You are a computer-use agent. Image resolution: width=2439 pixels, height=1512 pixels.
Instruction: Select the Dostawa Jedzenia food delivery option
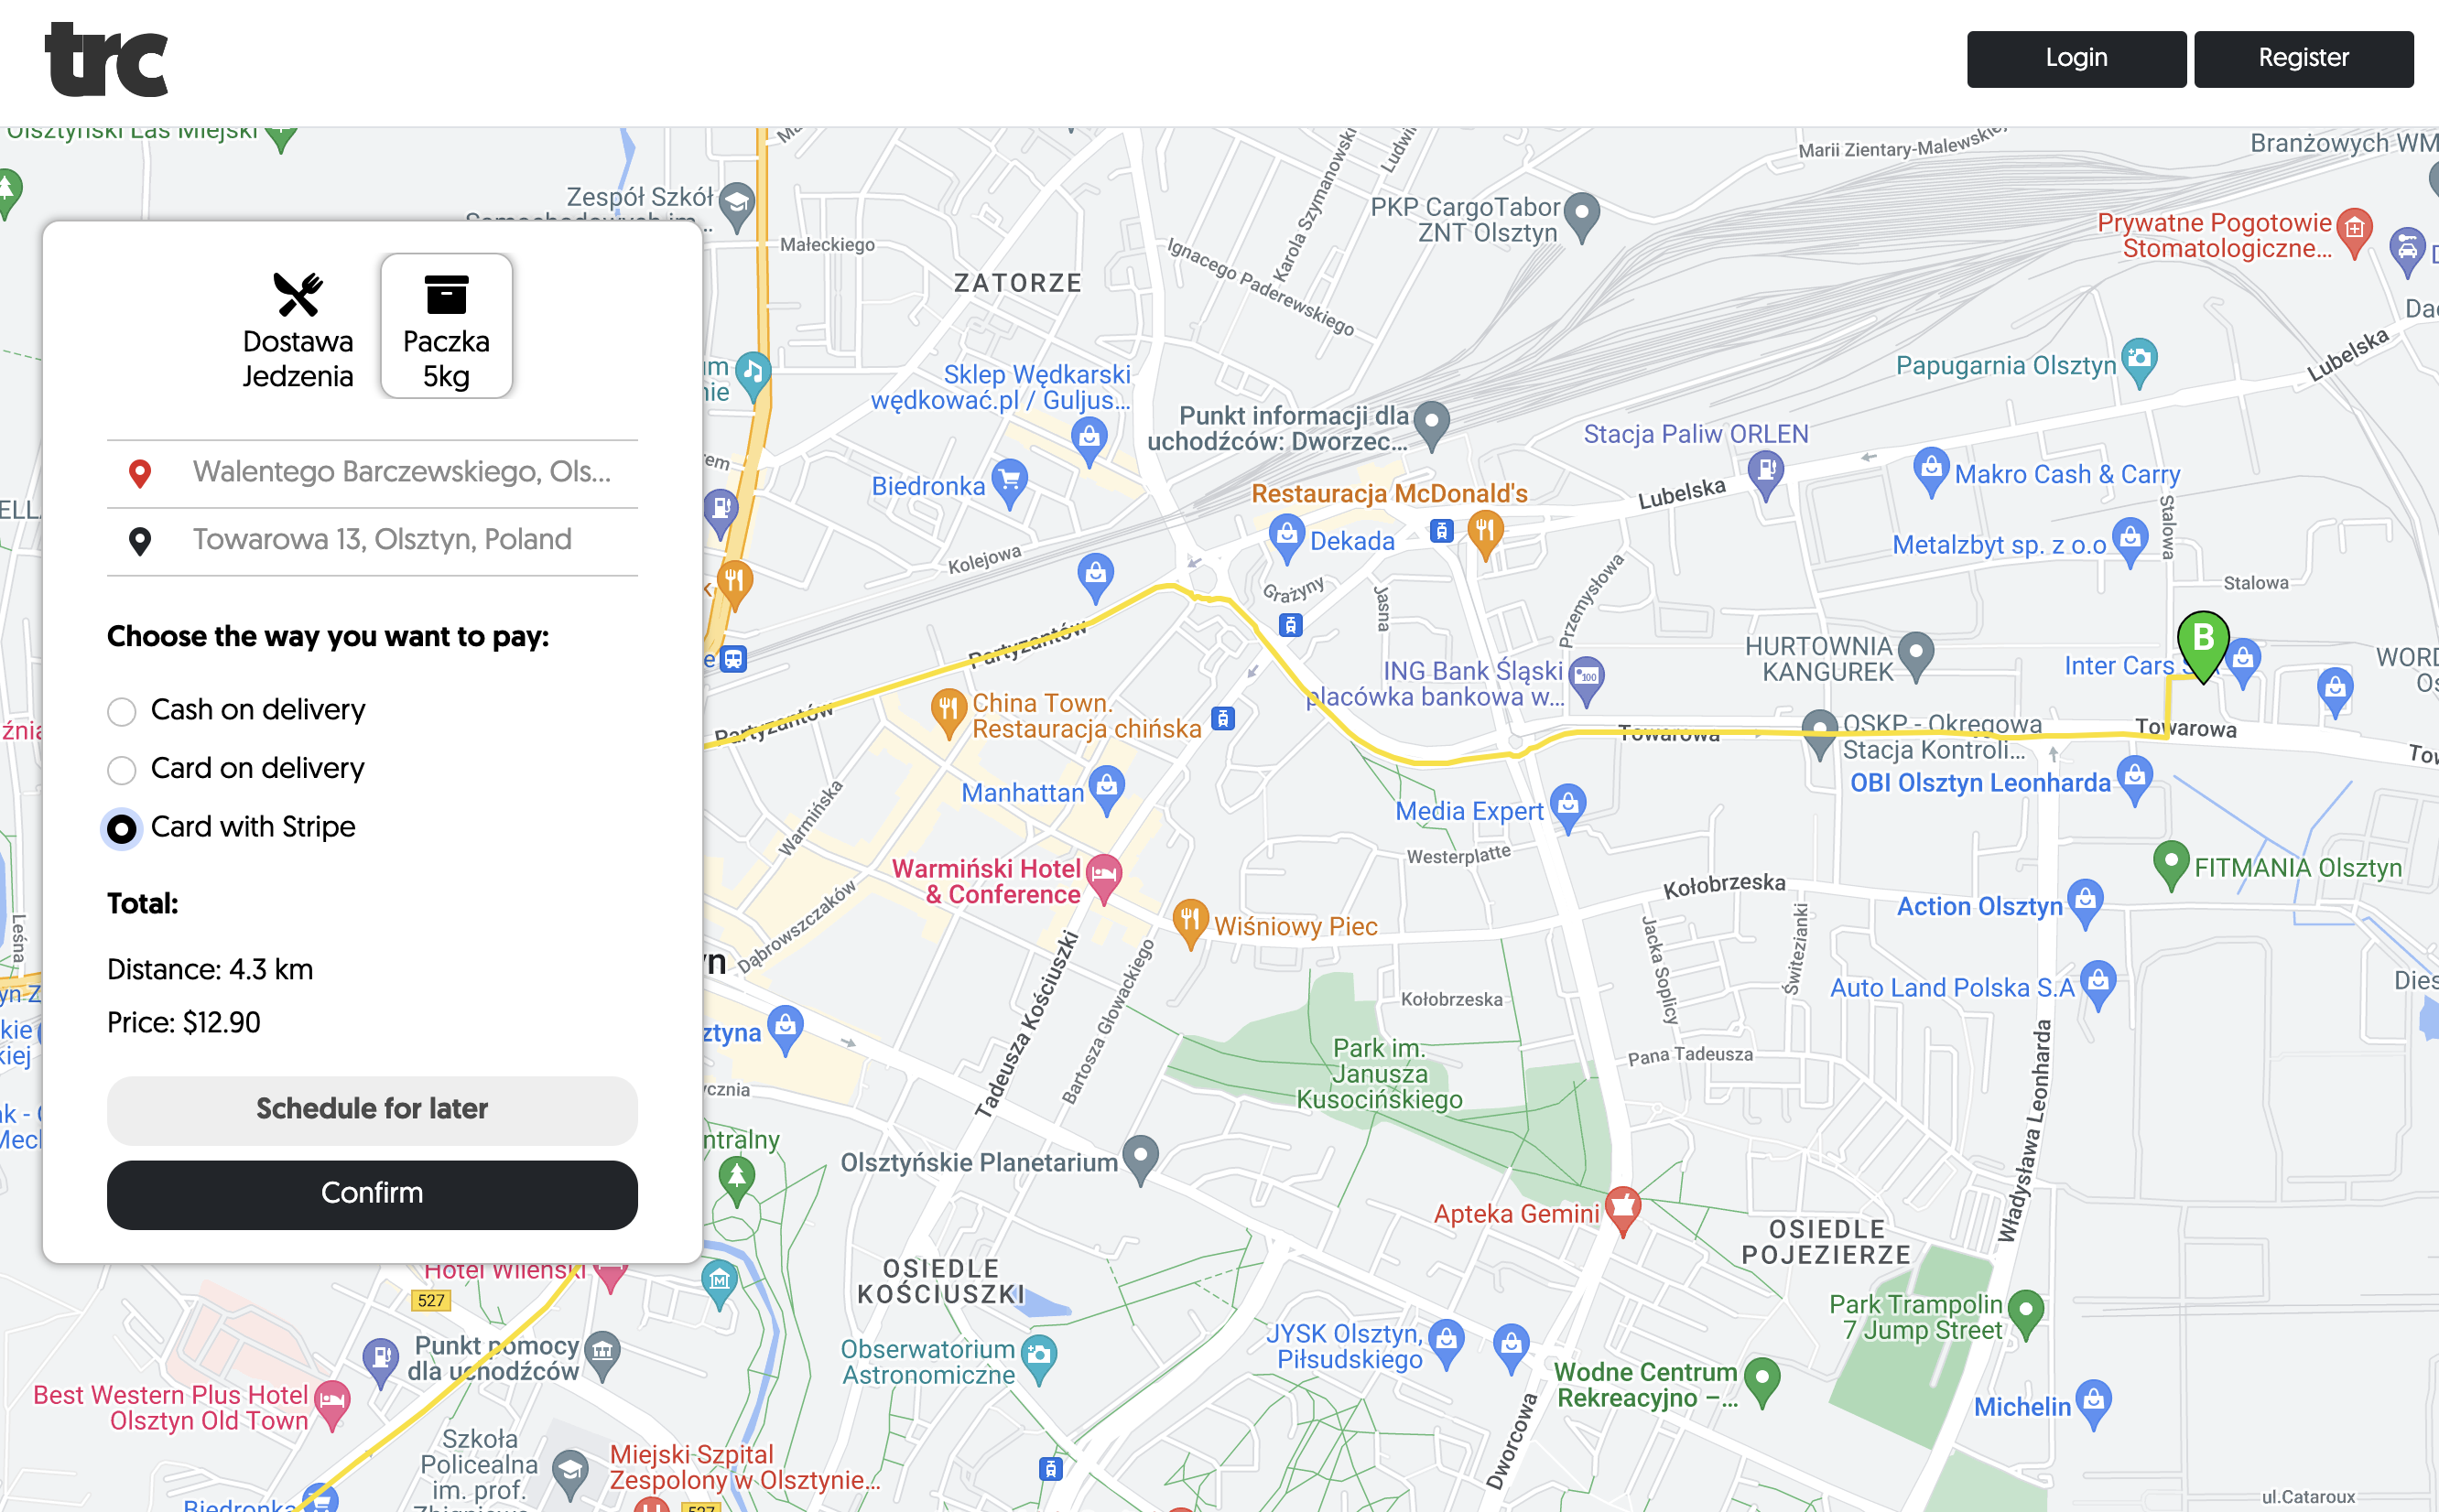tap(298, 327)
